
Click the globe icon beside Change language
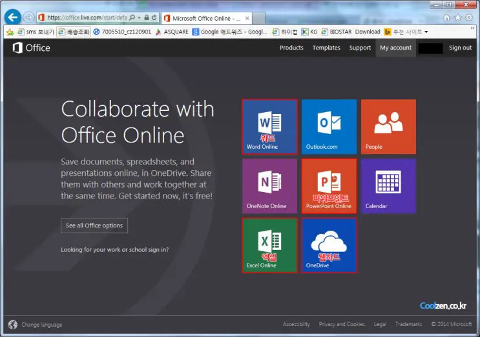[13, 325]
